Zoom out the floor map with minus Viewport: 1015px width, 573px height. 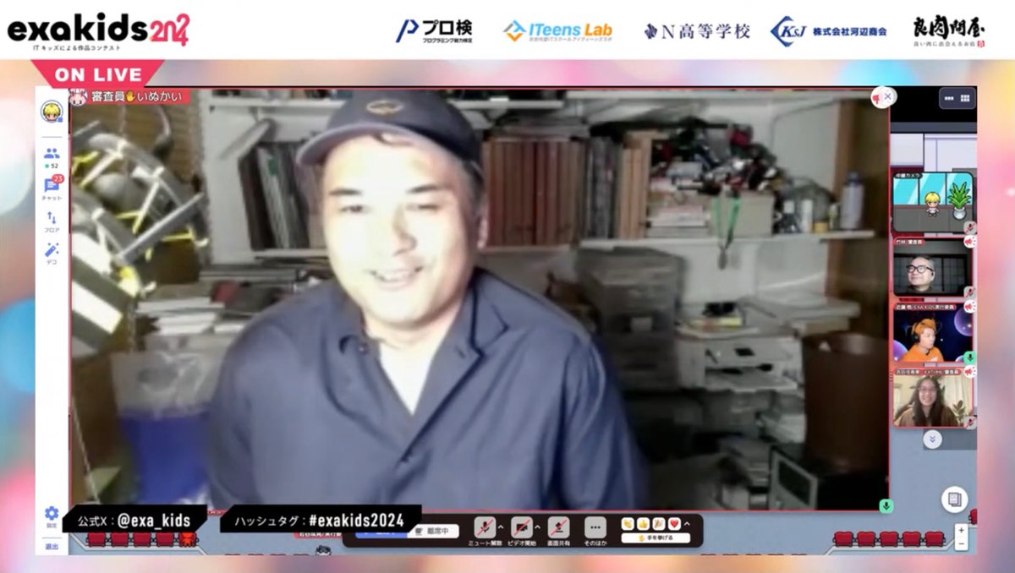pyautogui.click(x=961, y=543)
